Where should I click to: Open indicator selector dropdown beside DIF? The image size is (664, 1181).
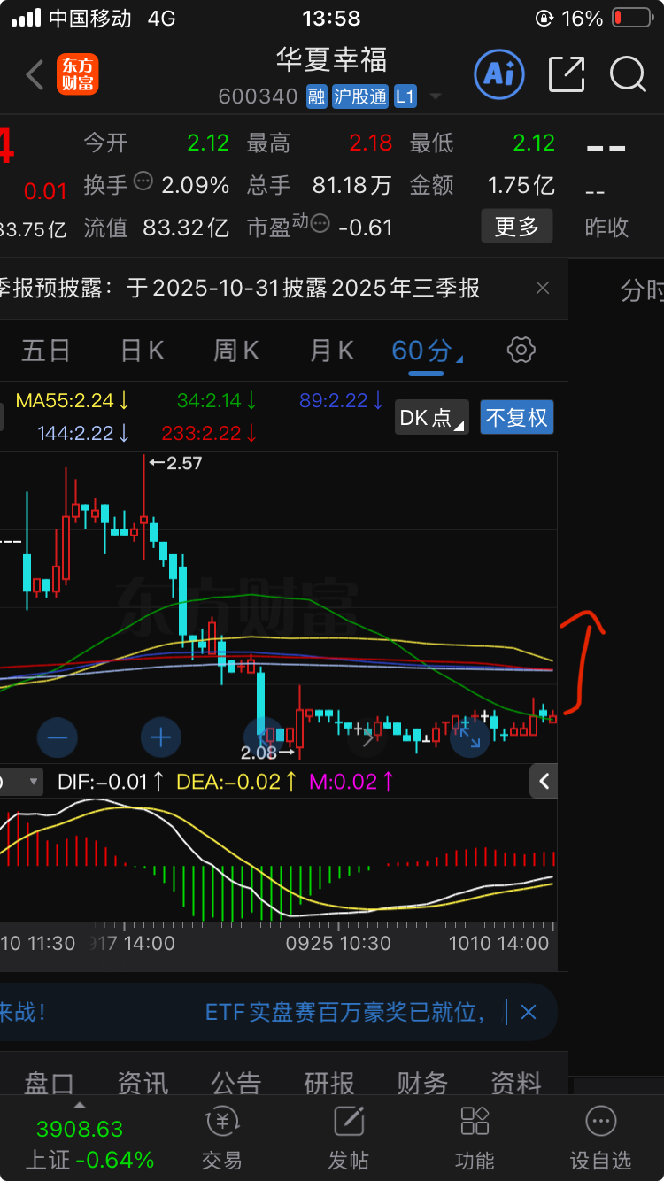pos(21,781)
